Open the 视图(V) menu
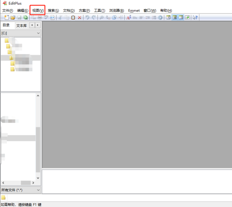The height and width of the screenshot is (207, 232). coord(38,11)
